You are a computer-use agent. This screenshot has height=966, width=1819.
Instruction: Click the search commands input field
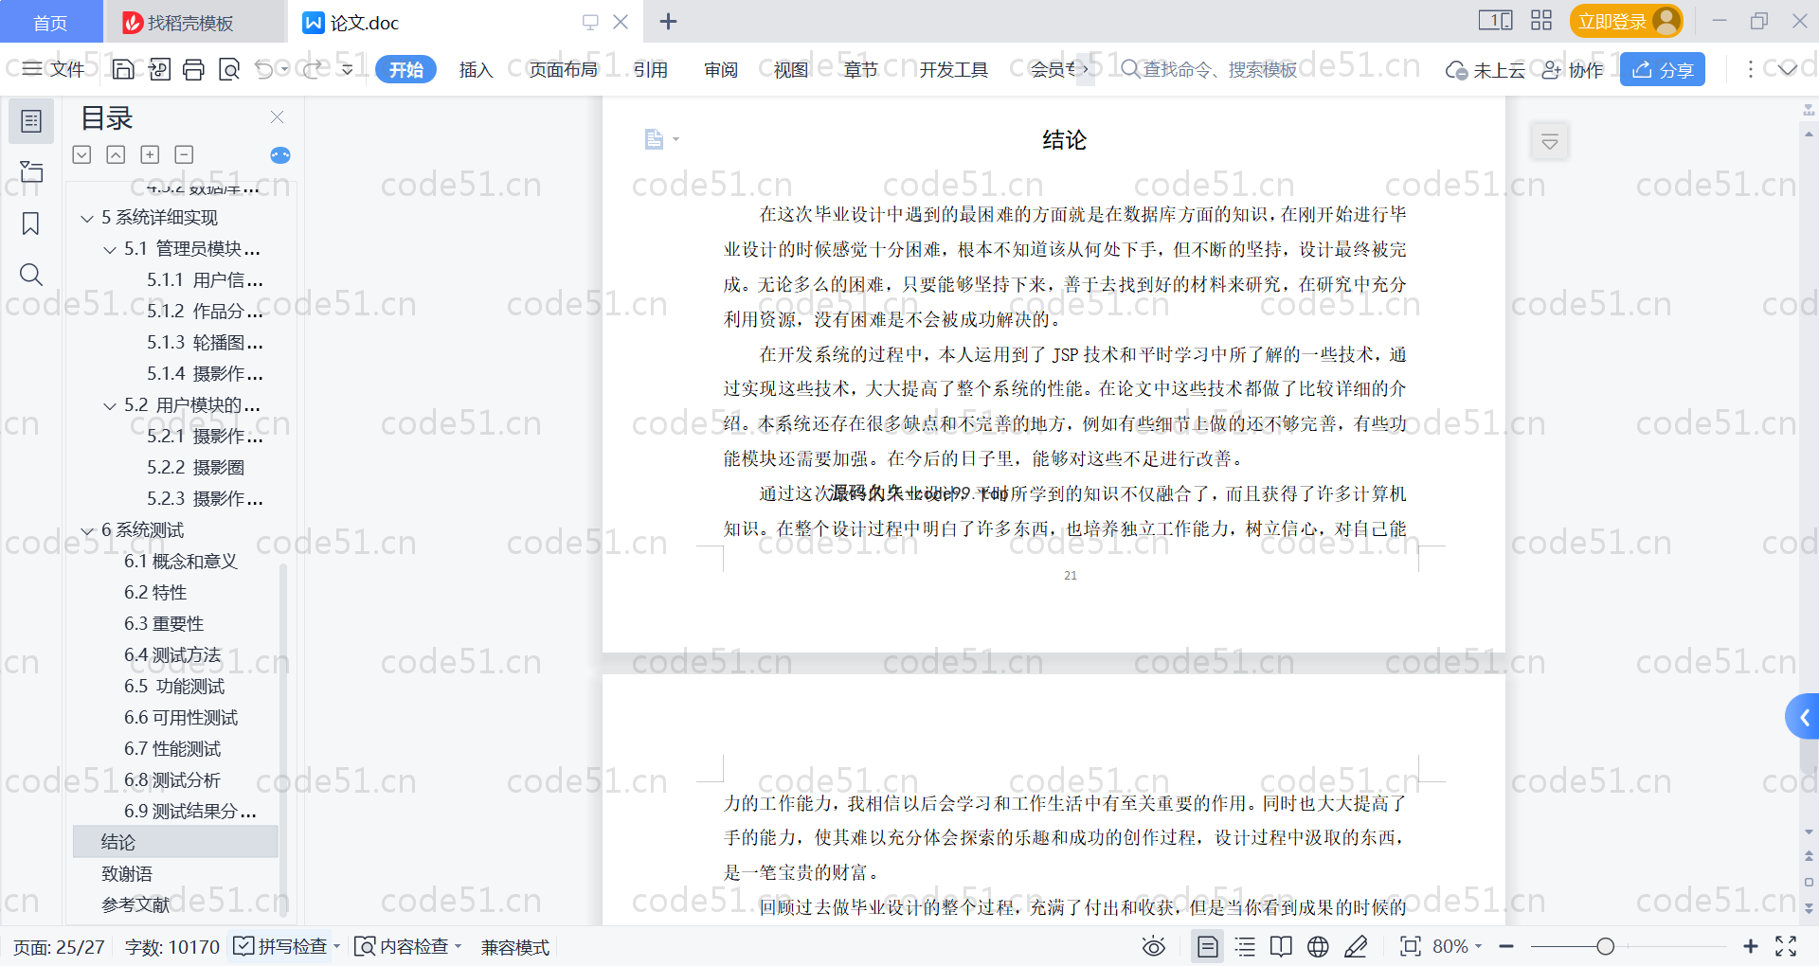click(x=1219, y=69)
